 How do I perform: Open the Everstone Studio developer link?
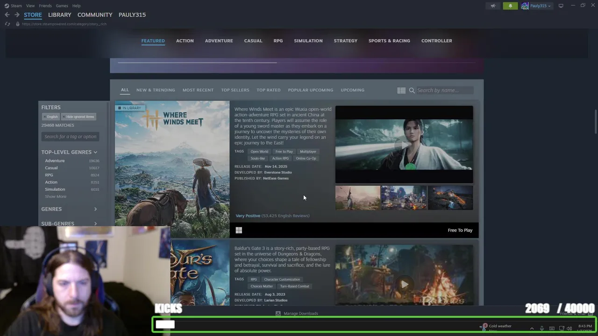(278, 172)
